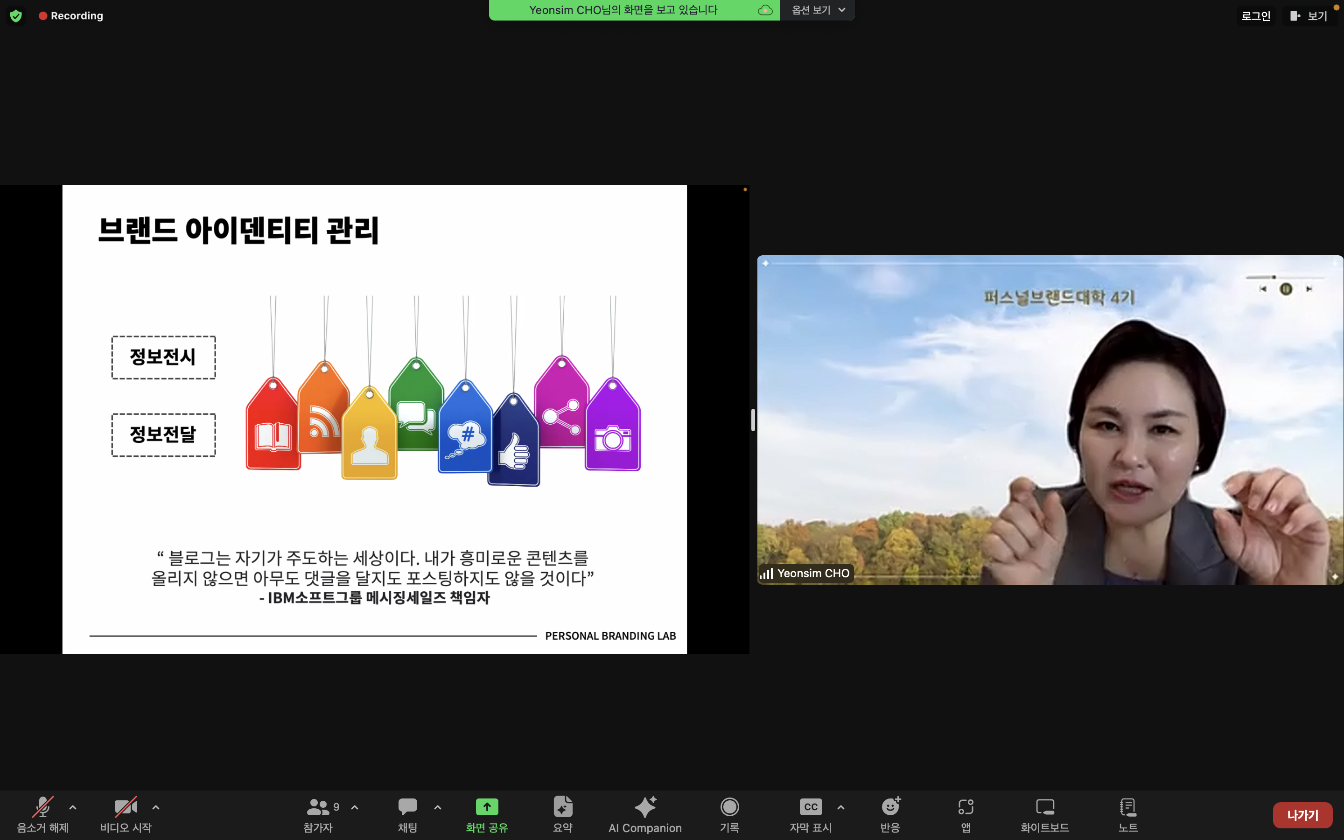This screenshot has height=840, width=1344.
Task: Expand video options chevron beside 비디오 시작
Action: (x=156, y=807)
